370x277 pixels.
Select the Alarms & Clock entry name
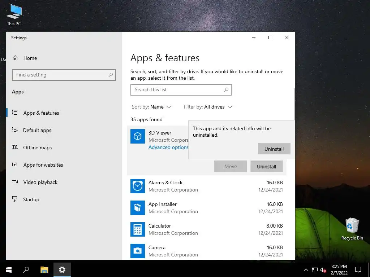[x=165, y=183]
